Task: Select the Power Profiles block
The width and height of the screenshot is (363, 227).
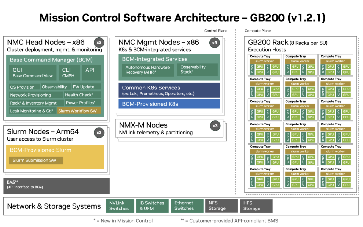Action: [x=82, y=103]
